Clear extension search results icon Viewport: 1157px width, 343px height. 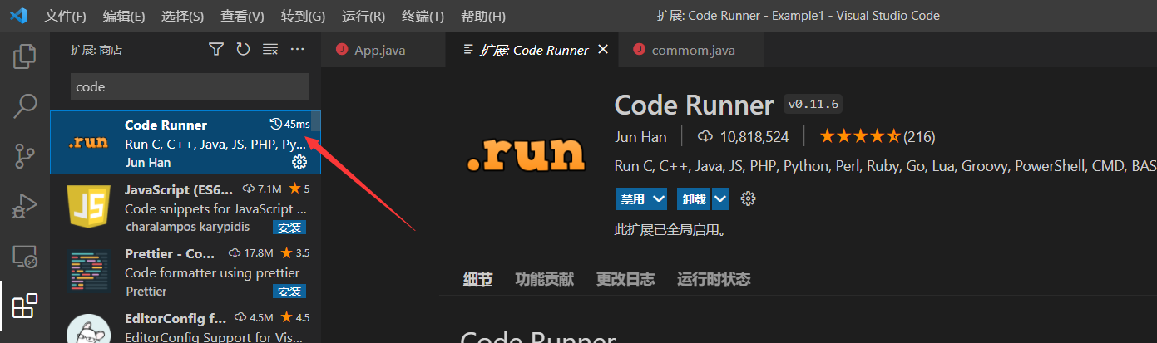(x=270, y=50)
